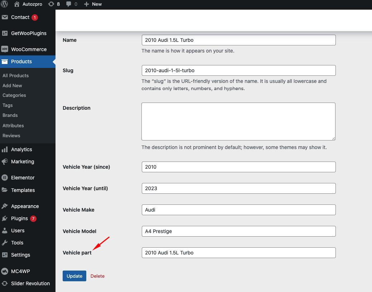The height and width of the screenshot is (292, 372).
Task: Click the Vehicle Make field
Action: point(239,210)
